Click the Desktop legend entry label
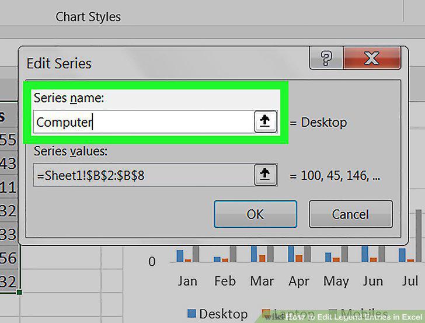 [224, 314]
